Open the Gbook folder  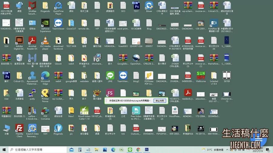[58, 59]
